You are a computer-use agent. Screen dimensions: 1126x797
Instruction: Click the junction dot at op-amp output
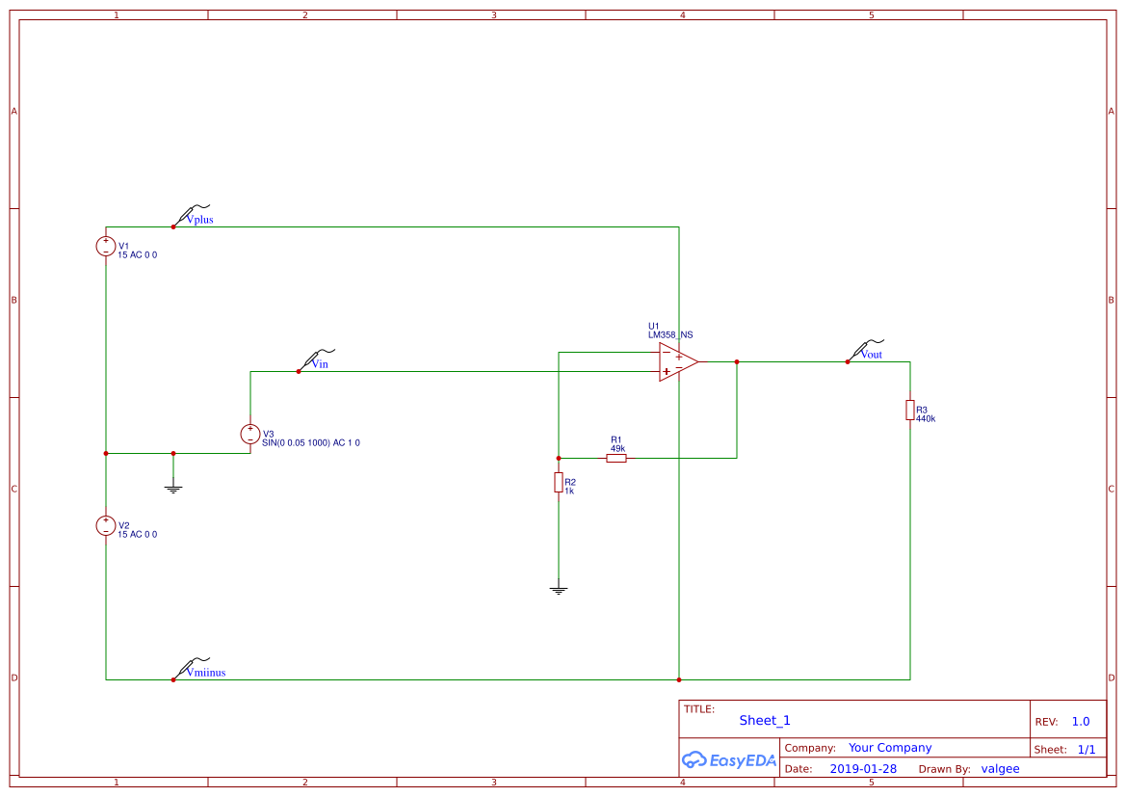tap(737, 361)
